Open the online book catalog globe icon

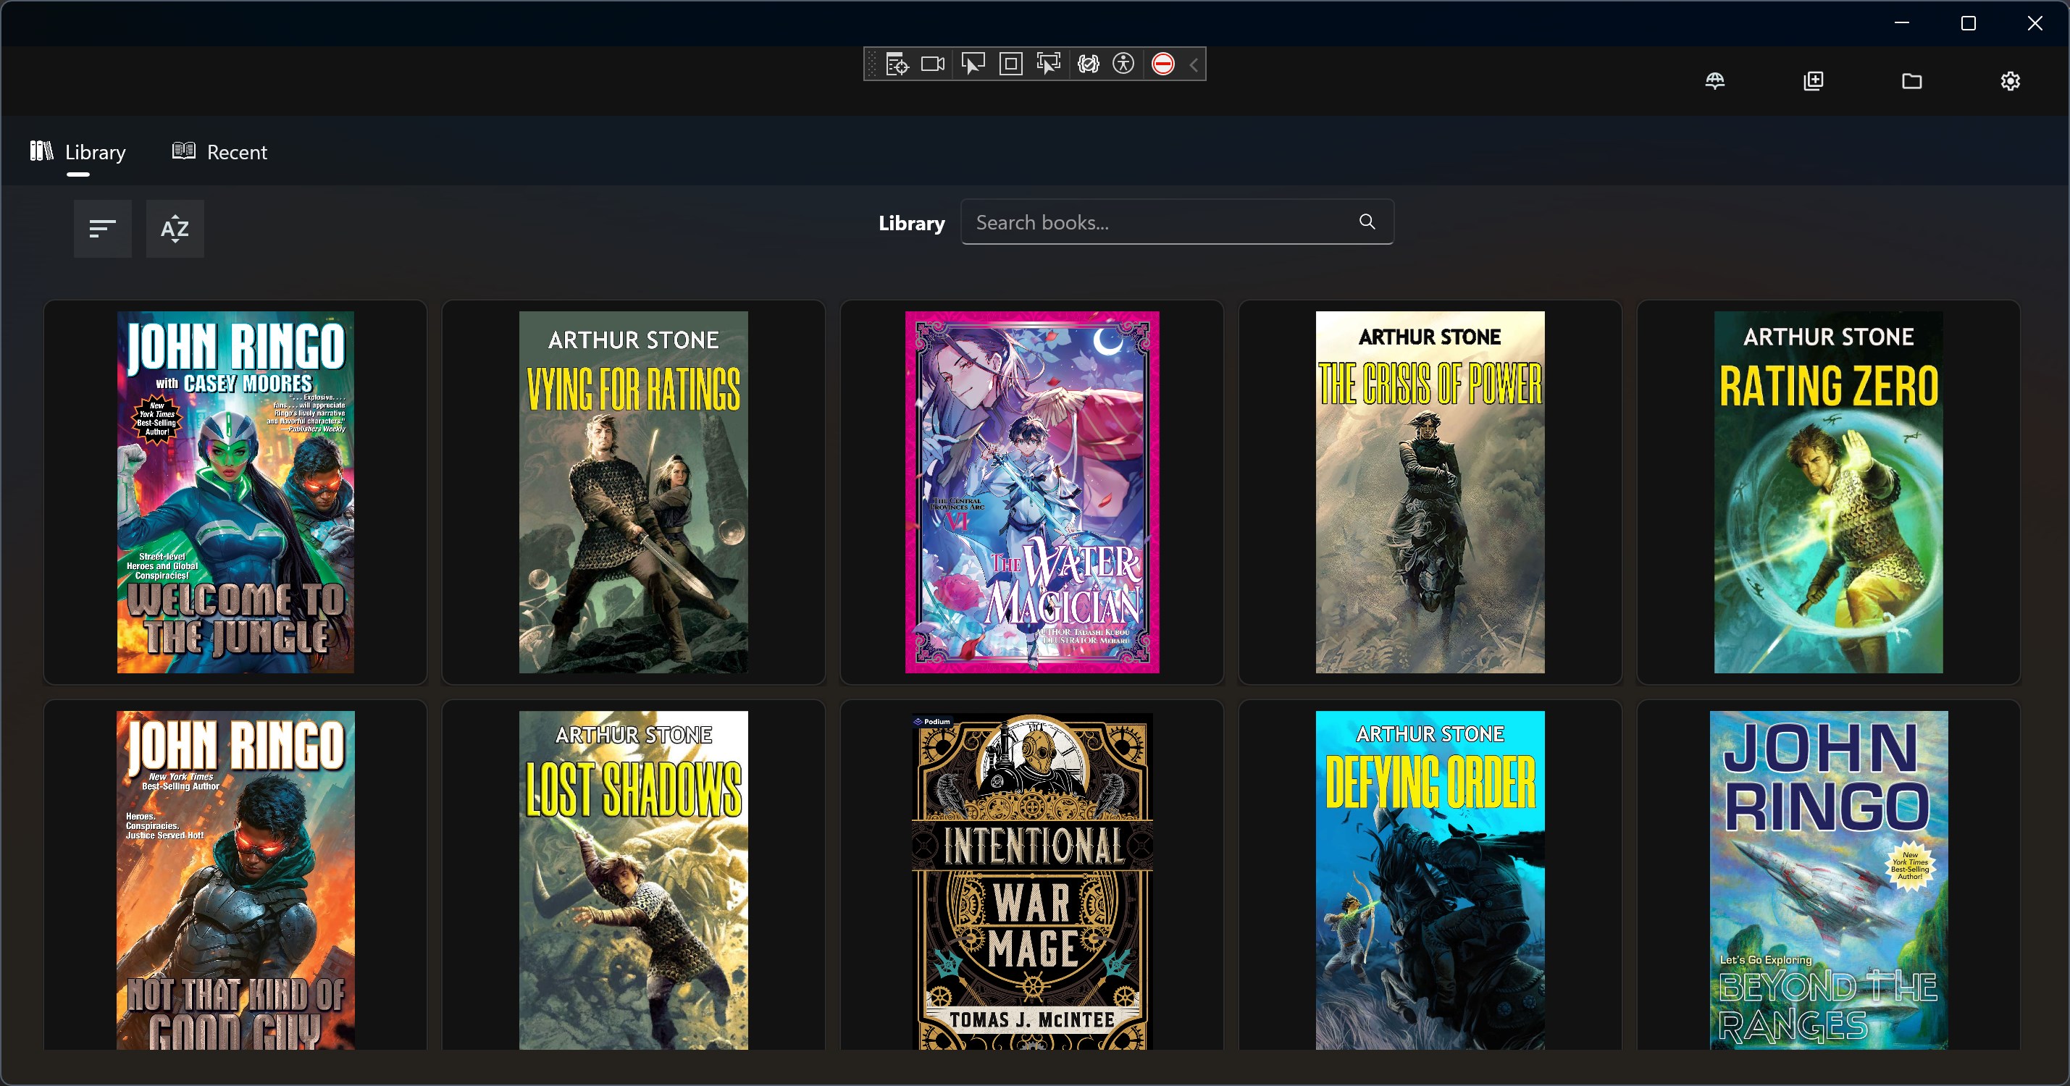tap(1715, 81)
